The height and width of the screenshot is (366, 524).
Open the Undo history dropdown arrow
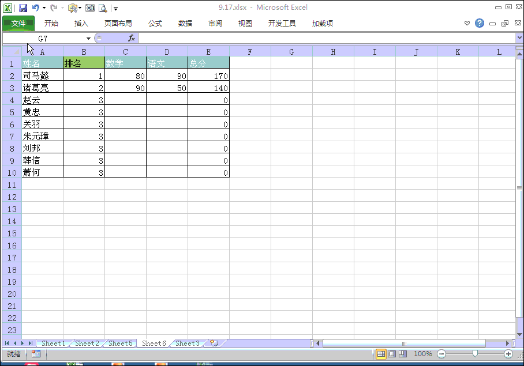click(44, 8)
